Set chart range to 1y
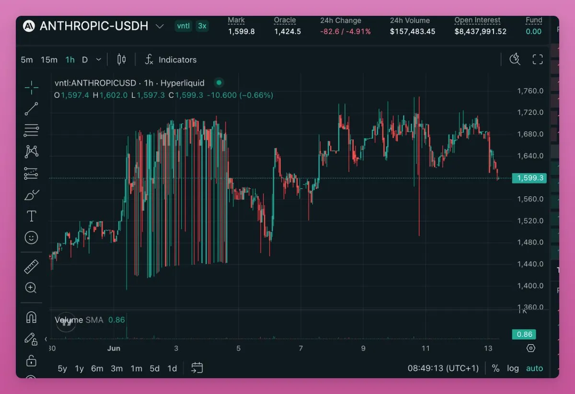575x394 pixels. click(79, 369)
